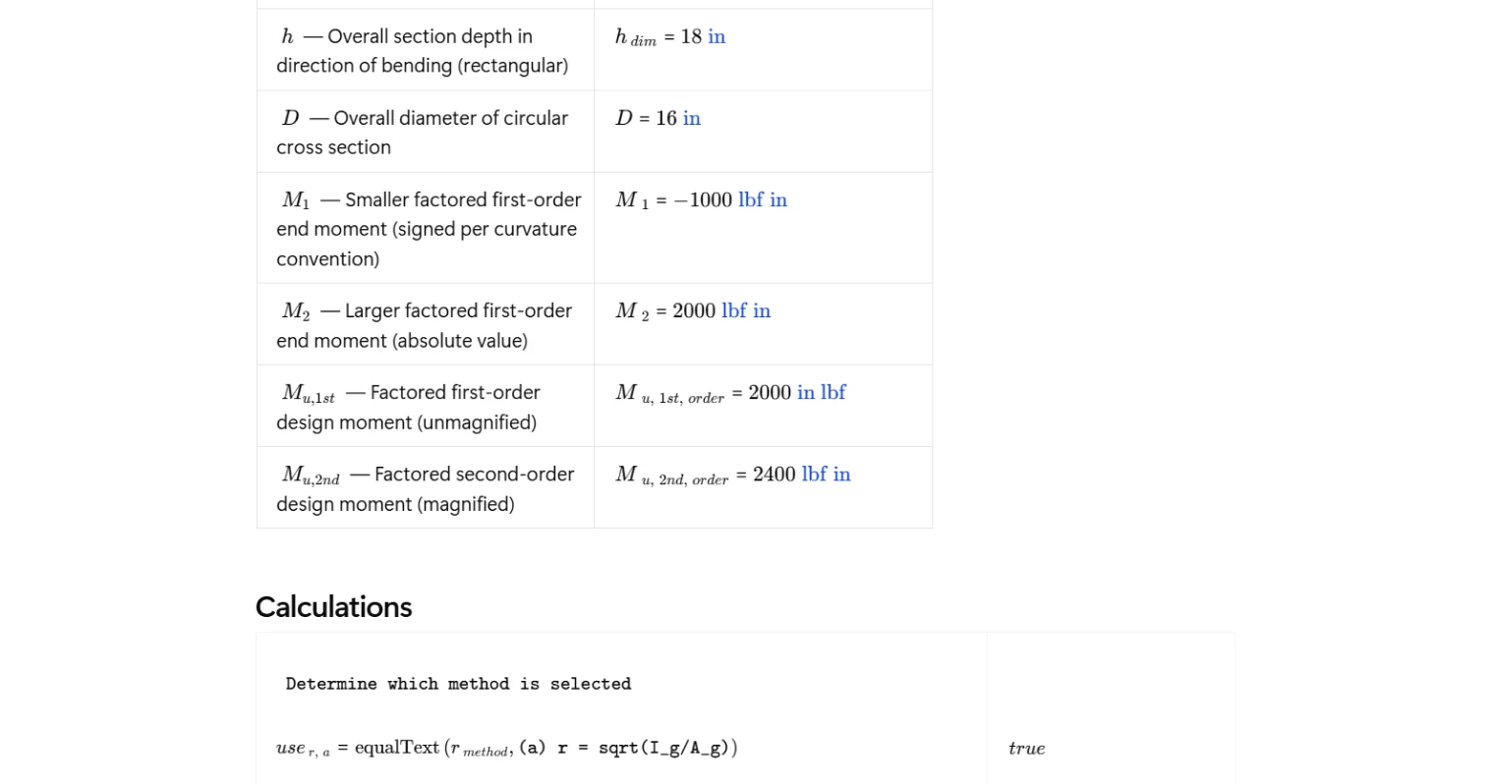Click the 'lbf in' unit for M1

[763, 199]
